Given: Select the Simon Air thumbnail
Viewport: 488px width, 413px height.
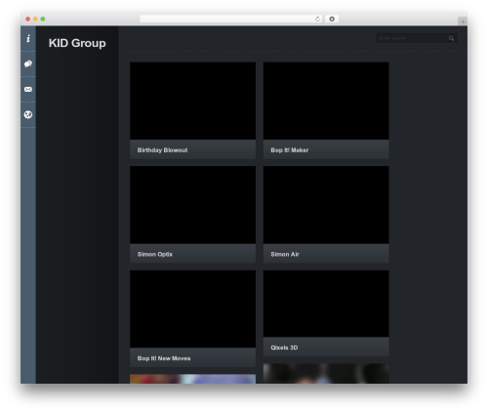Looking at the screenshot, I should pos(326,205).
